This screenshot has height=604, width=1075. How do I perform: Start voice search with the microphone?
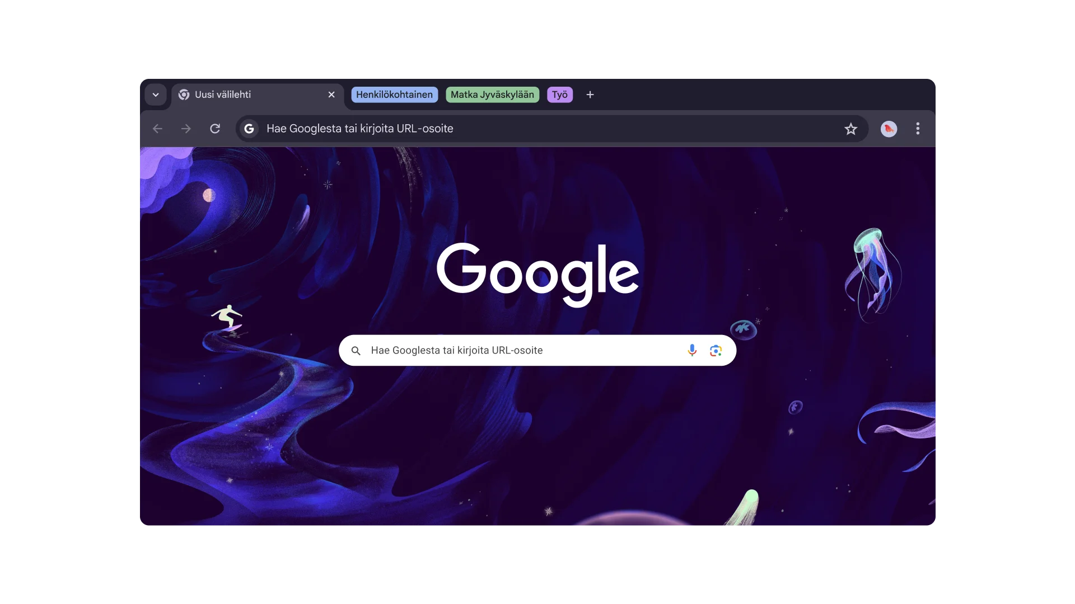(692, 351)
